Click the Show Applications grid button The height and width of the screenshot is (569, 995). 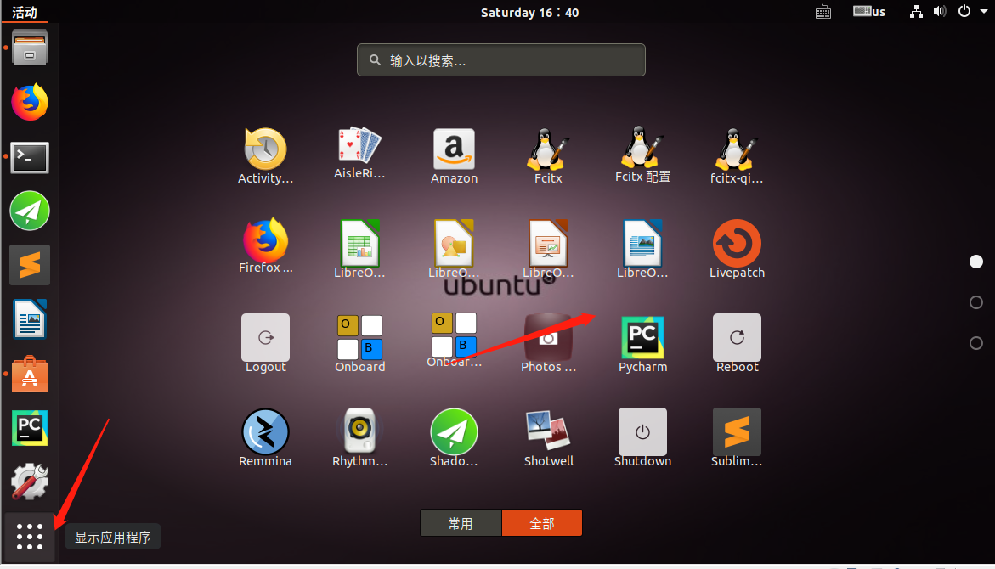pyautogui.click(x=29, y=537)
